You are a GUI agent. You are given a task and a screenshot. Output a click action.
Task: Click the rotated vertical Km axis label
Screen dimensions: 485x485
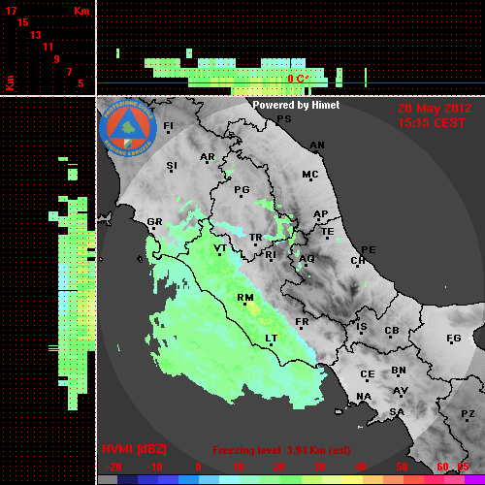coord(10,82)
